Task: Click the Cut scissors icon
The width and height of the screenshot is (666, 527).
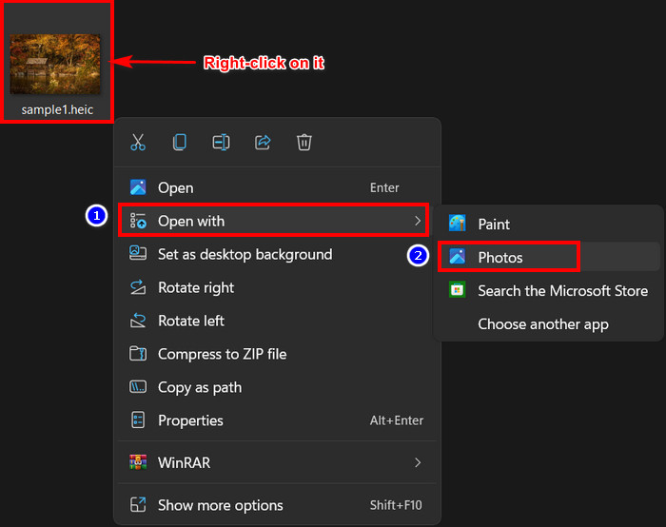Action: click(138, 143)
